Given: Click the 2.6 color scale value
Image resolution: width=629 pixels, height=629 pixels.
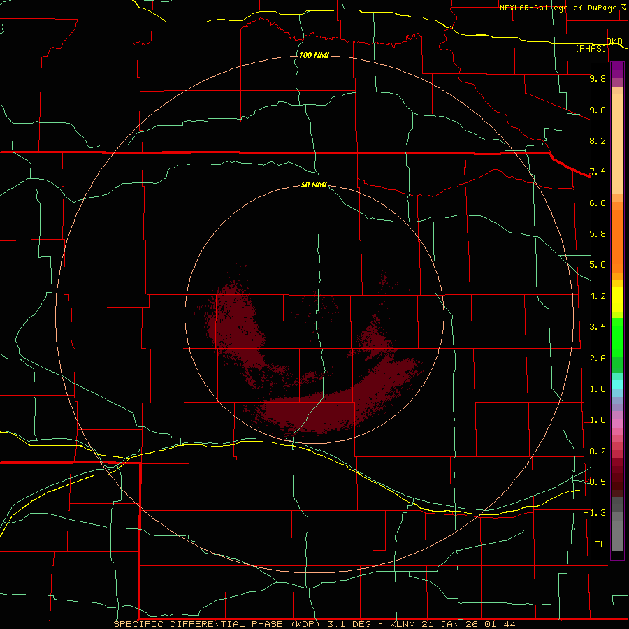Looking at the screenshot, I should point(598,359).
